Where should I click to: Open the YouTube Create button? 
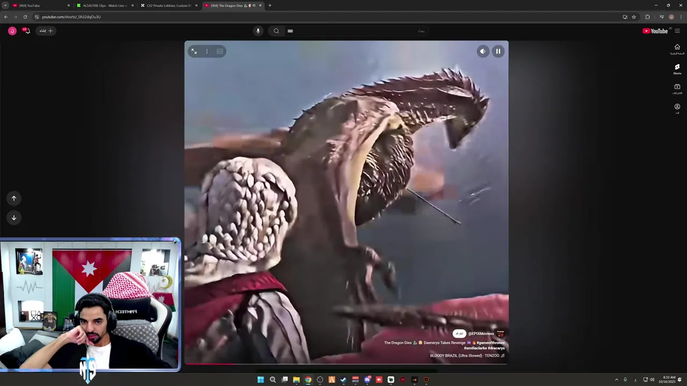[46, 31]
